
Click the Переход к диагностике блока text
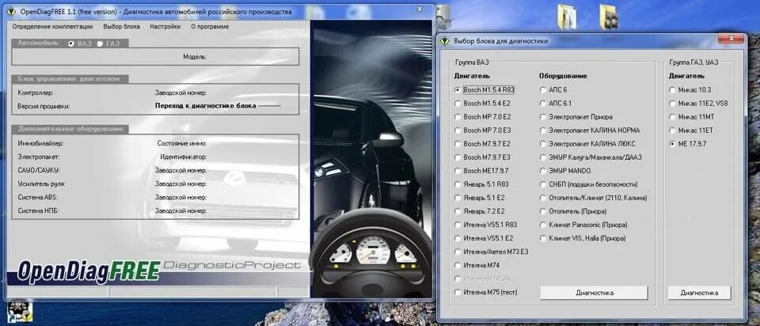pos(206,105)
